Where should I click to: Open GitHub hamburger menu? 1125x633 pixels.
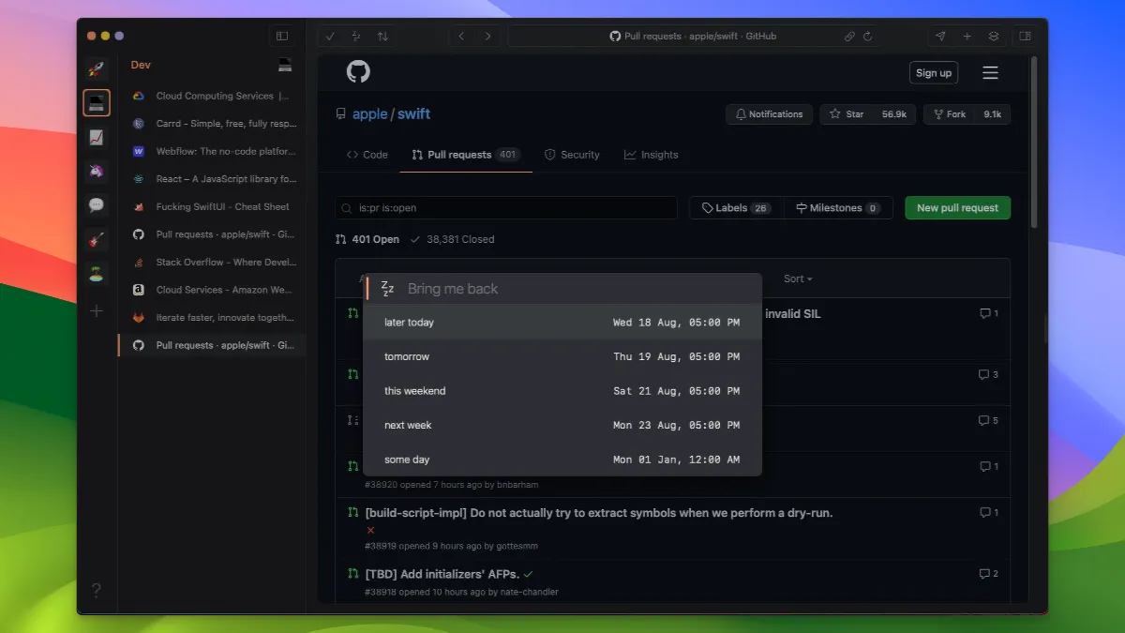coord(990,73)
